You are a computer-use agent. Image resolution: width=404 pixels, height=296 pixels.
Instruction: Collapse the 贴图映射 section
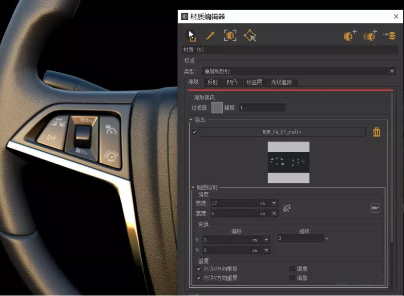[x=193, y=187]
